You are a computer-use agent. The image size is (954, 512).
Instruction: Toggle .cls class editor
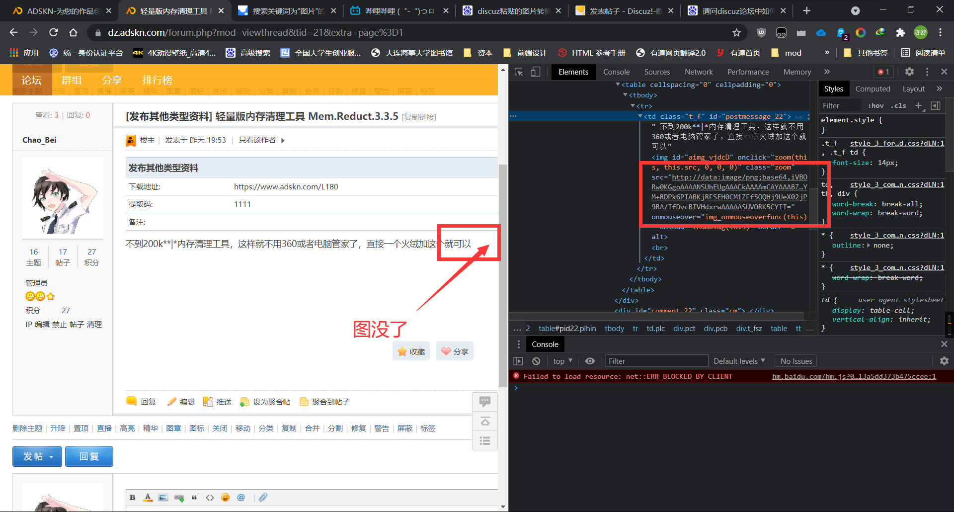click(x=898, y=105)
